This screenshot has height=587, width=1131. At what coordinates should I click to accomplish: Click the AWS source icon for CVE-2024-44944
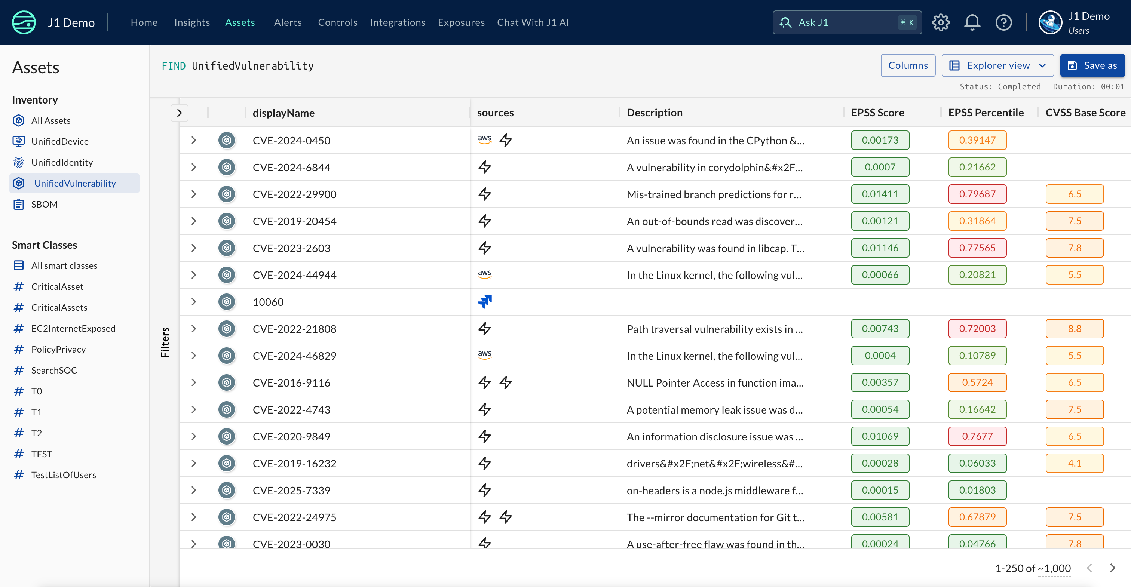[x=485, y=274]
